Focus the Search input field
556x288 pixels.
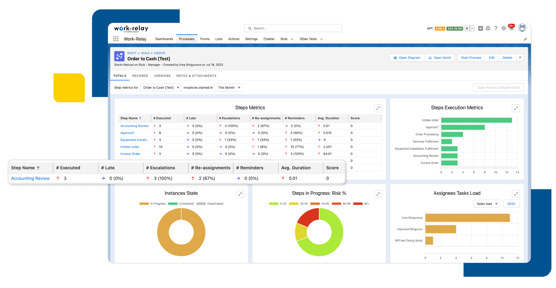pyautogui.click(x=293, y=28)
